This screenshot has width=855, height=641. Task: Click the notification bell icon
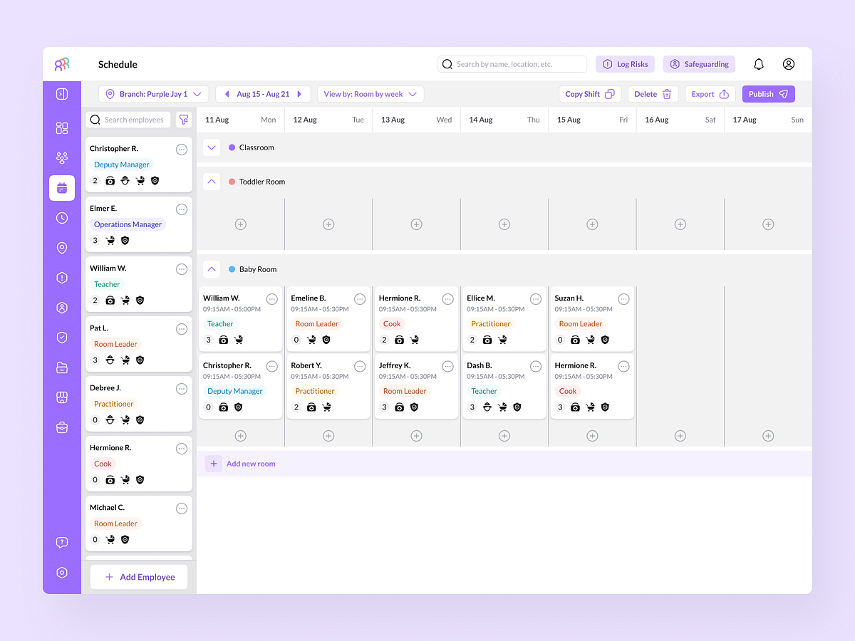coord(758,64)
